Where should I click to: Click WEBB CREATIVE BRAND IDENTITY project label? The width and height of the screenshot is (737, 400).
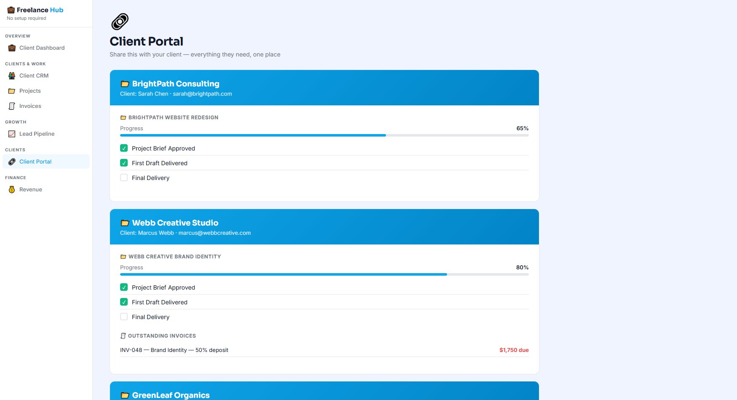tap(174, 257)
